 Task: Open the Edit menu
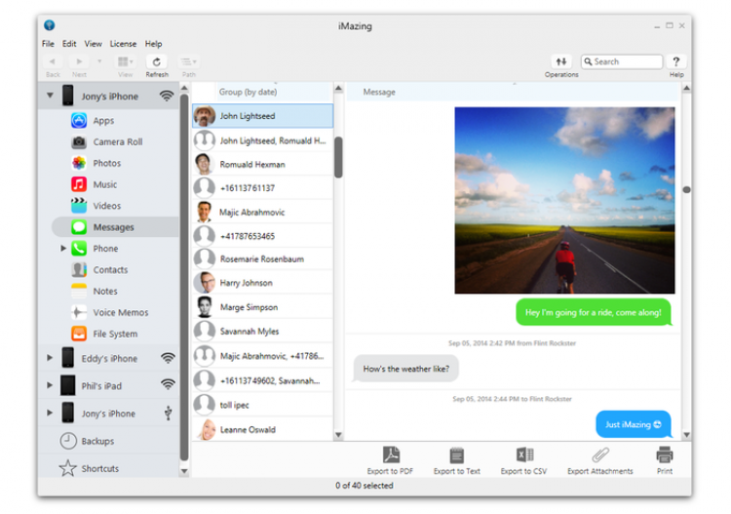coord(69,44)
